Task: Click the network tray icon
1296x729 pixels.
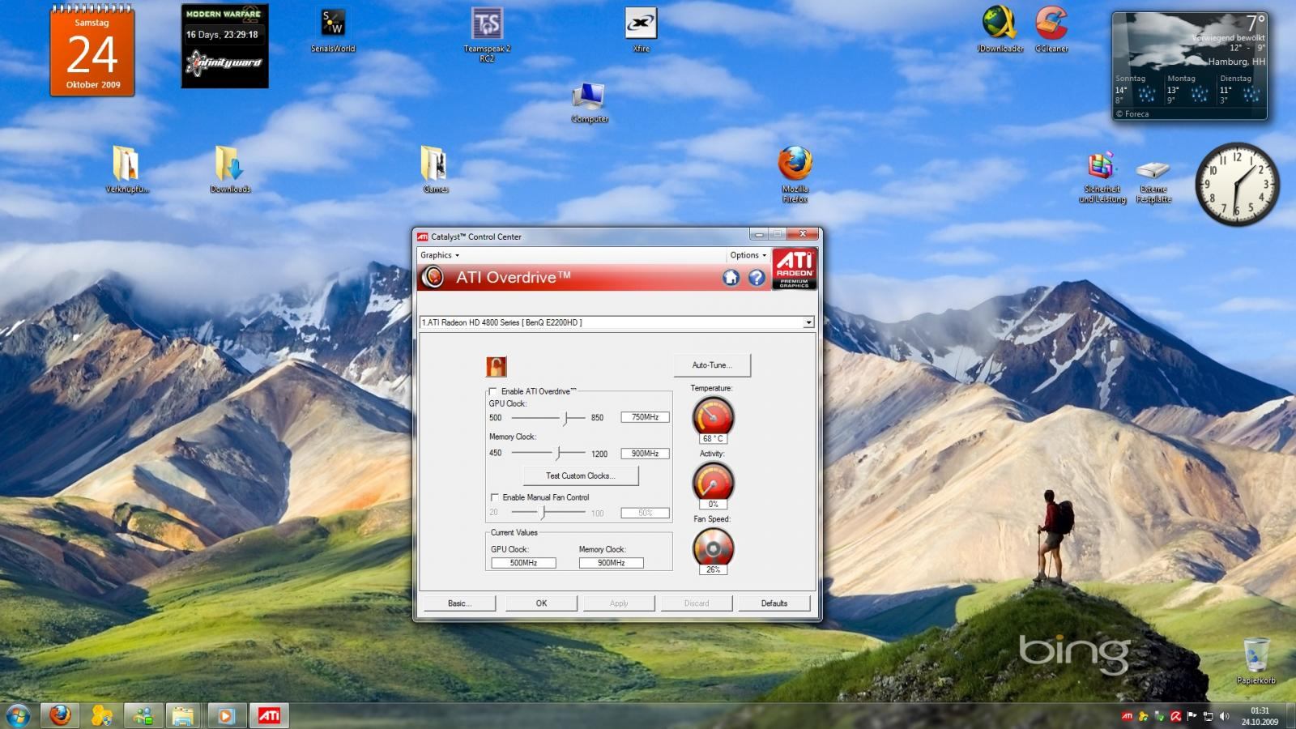Action: [x=1208, y=716]
